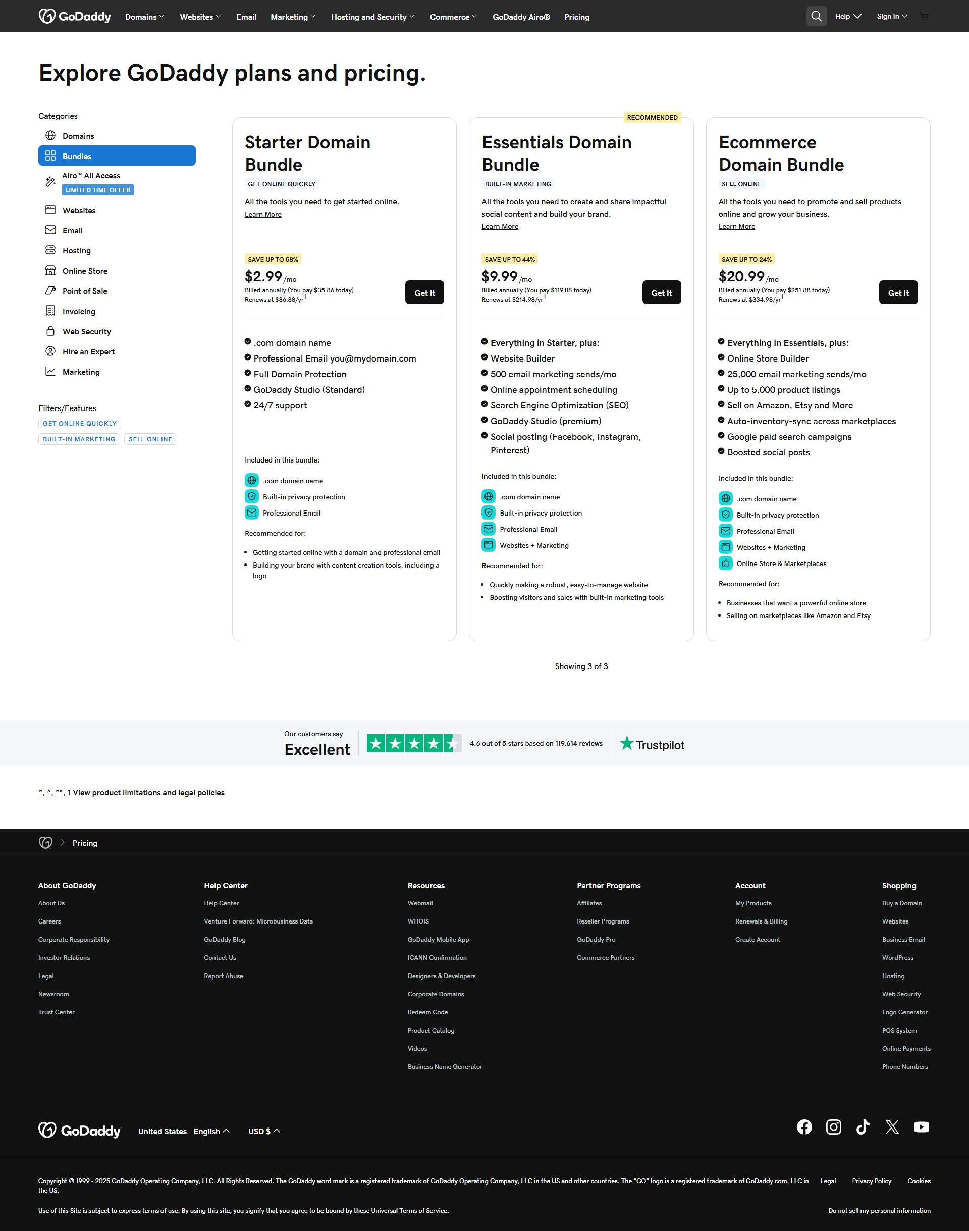Click Get It for Essentials Domain Bundle
This screenshot has width=969, height=1231.
tap(662, 292)
